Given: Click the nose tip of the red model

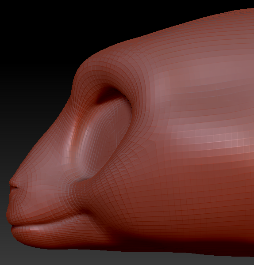Looking at the screenshot, I should (12, 182).
